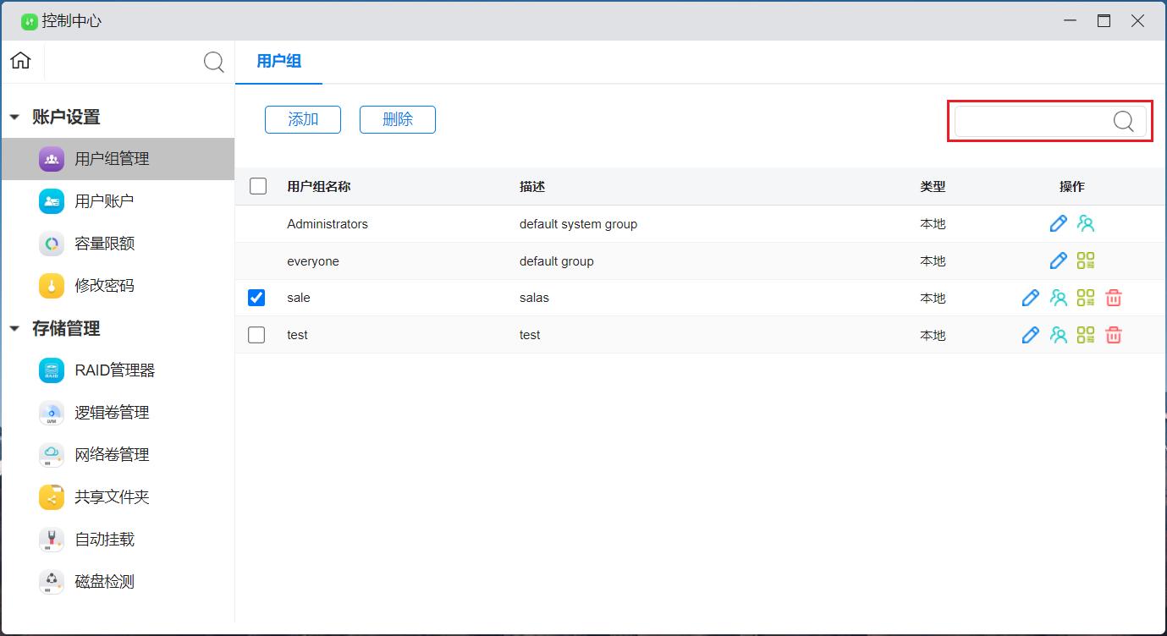Open RAID管理器 from the sidebar
The width and height of the screenshot is (1167, 636).
pyautogui.click(x=114, y=370)
